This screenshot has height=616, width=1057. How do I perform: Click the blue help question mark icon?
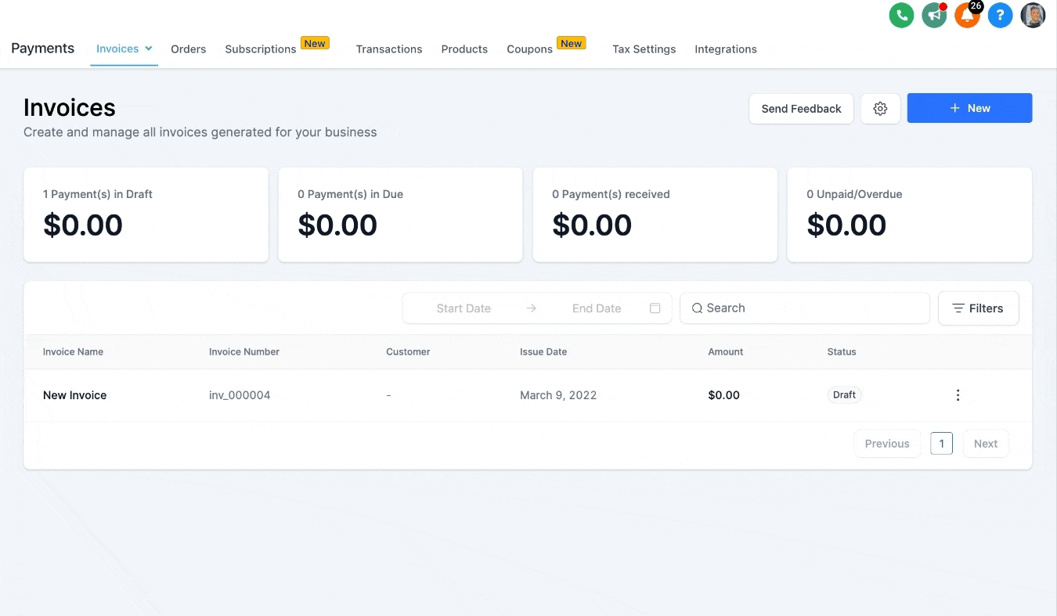(1000, 15)
